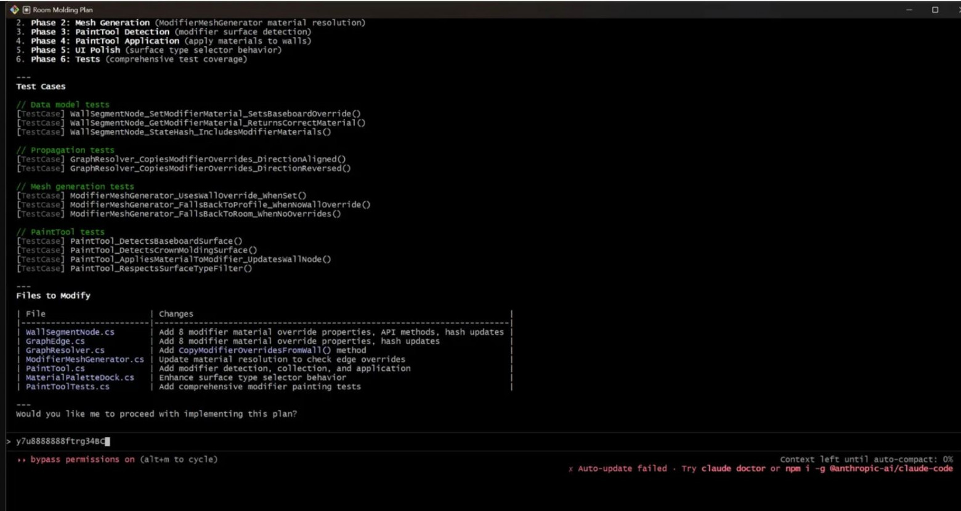The image size is (961, 511).
Task: Click 'Add modifier detection, collection, and application' cell
Action: click(285, 368)
